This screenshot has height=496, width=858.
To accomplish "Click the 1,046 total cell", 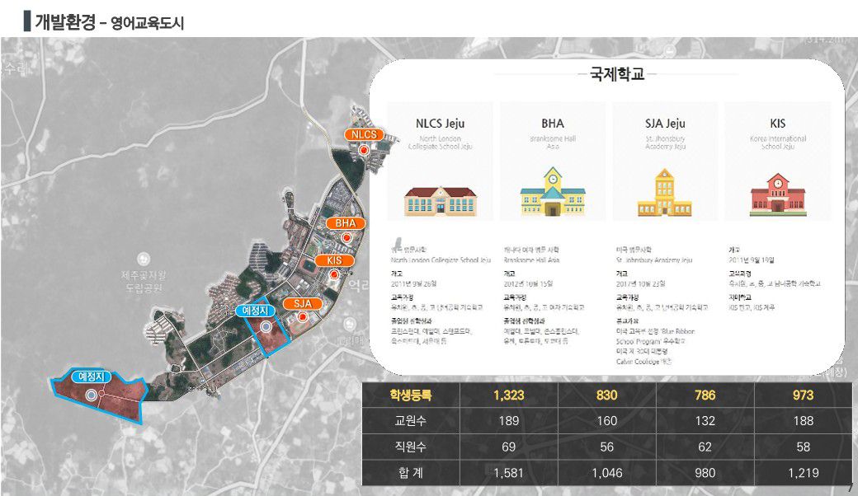I will pyautogui.click(x=607, y=472).
